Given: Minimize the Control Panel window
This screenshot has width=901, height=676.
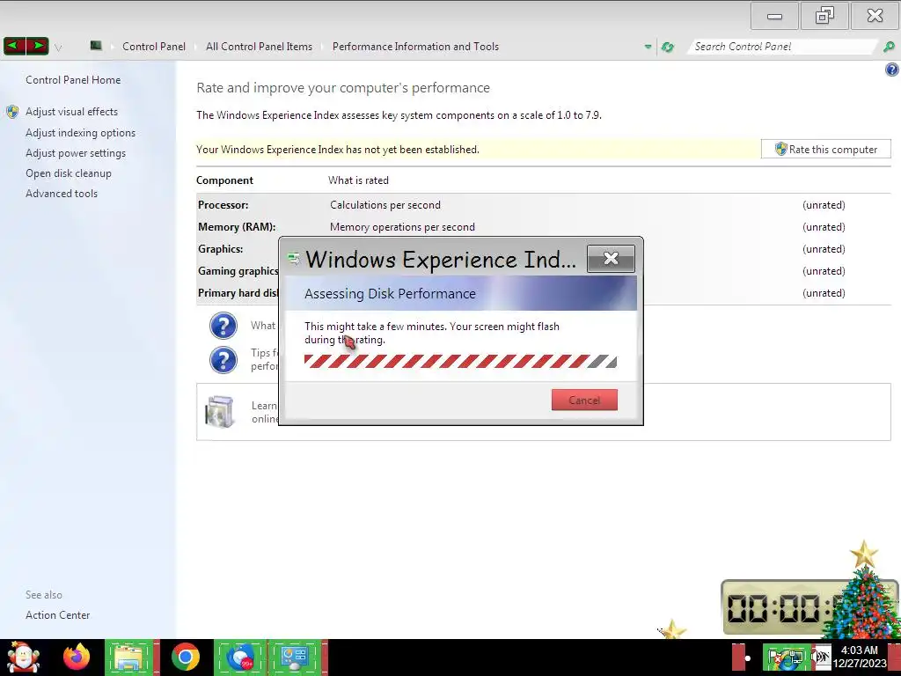Looking at the screenshot, I should point(774,16).
